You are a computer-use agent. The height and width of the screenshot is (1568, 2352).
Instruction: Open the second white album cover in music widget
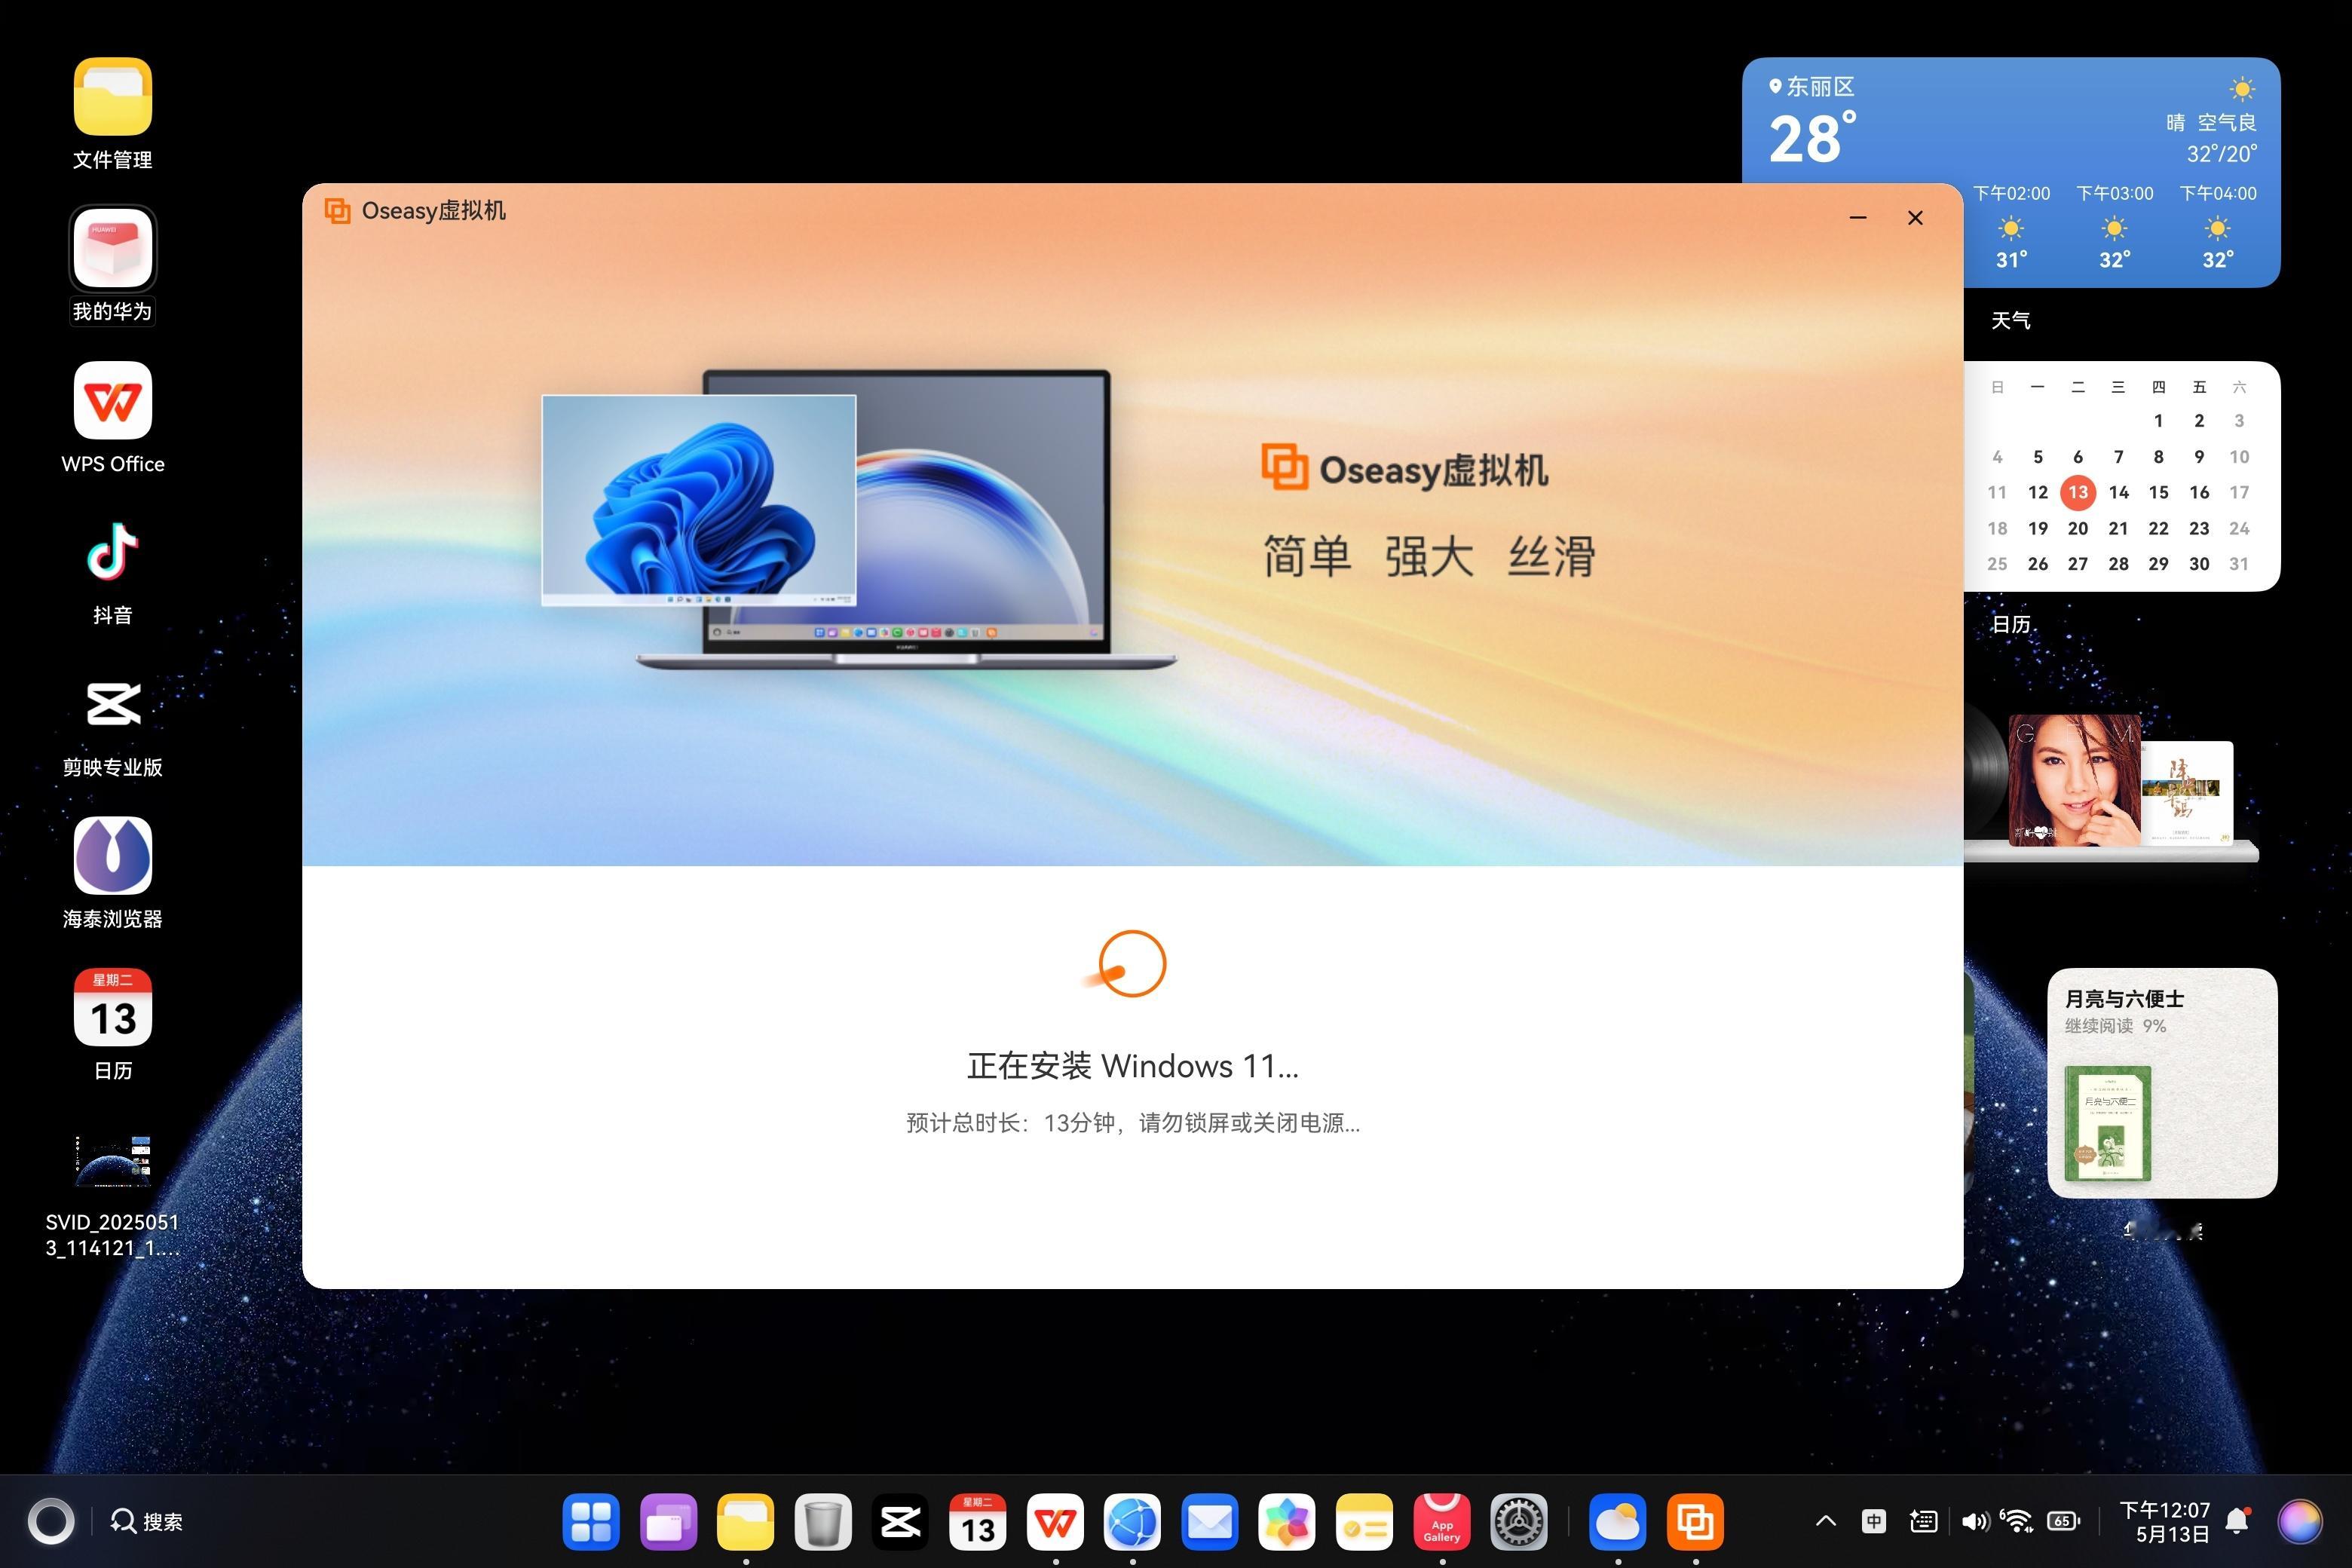(x=2188, y=792)
